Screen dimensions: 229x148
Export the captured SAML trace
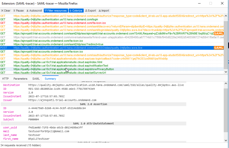click(x=90, y=11)
